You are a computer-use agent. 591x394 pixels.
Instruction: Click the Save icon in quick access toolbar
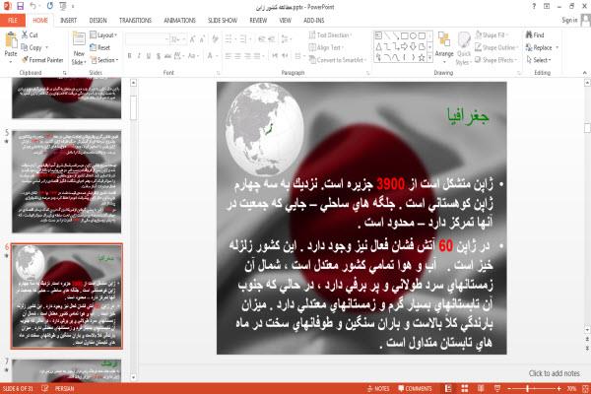(x=20, y=6)
